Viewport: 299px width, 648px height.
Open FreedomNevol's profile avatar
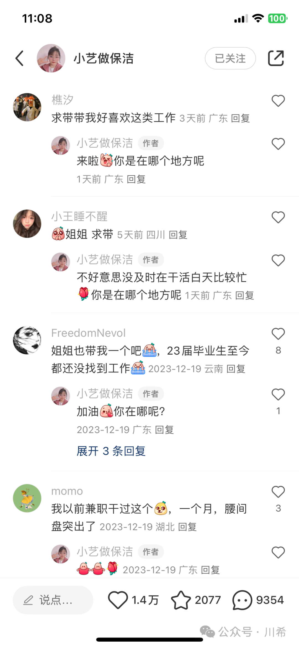[27, 340]
